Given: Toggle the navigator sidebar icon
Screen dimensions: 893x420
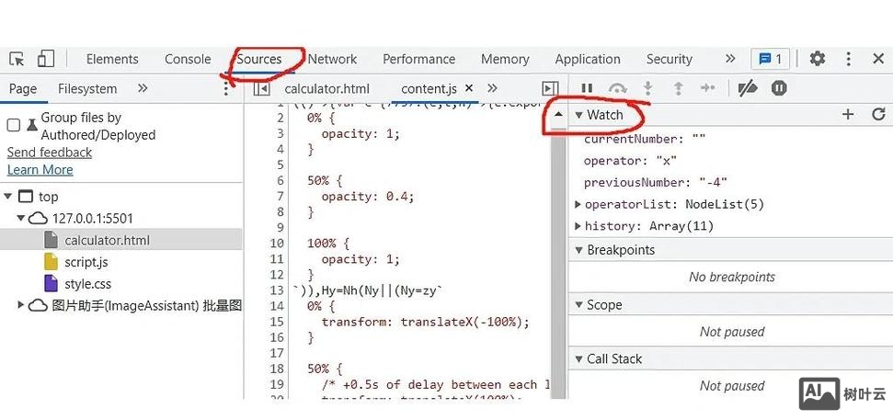Looking at the screenshot, I should tap(262, 89).
